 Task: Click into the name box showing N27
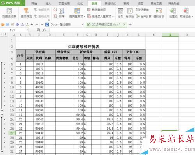tap(13, 30)
